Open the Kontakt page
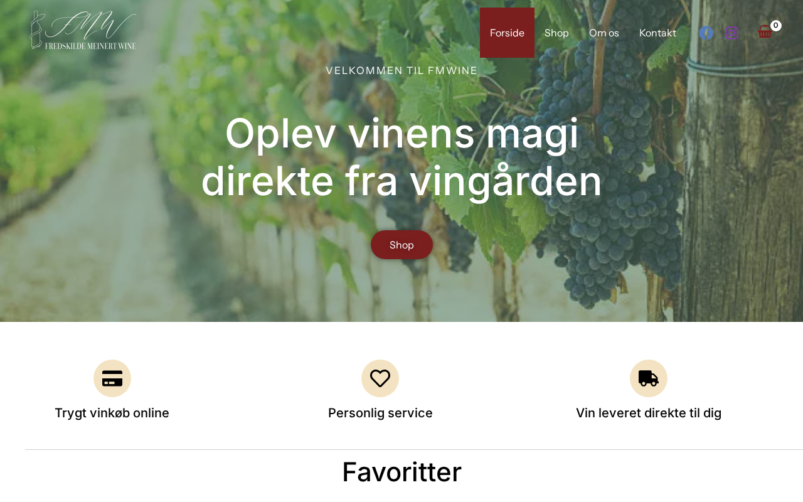This screenshot has height=502, width=803. point(657,33)
